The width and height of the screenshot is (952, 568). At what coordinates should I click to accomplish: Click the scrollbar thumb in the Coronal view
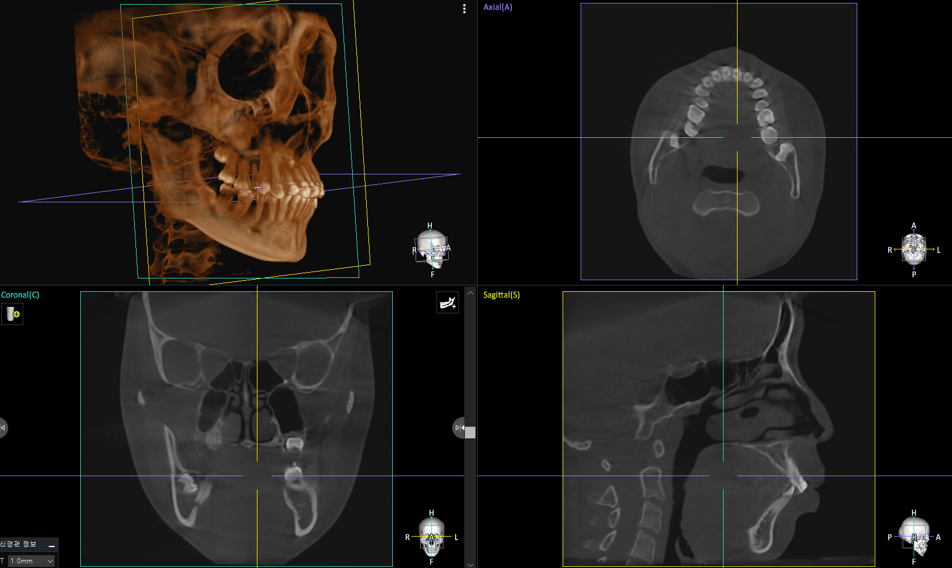click(x=470, y=432)
